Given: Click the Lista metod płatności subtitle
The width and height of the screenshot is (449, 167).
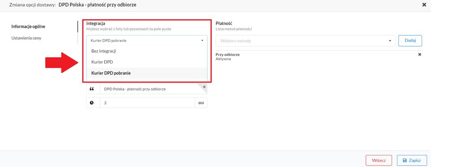Looking at the screenshot, I should 233,29.
